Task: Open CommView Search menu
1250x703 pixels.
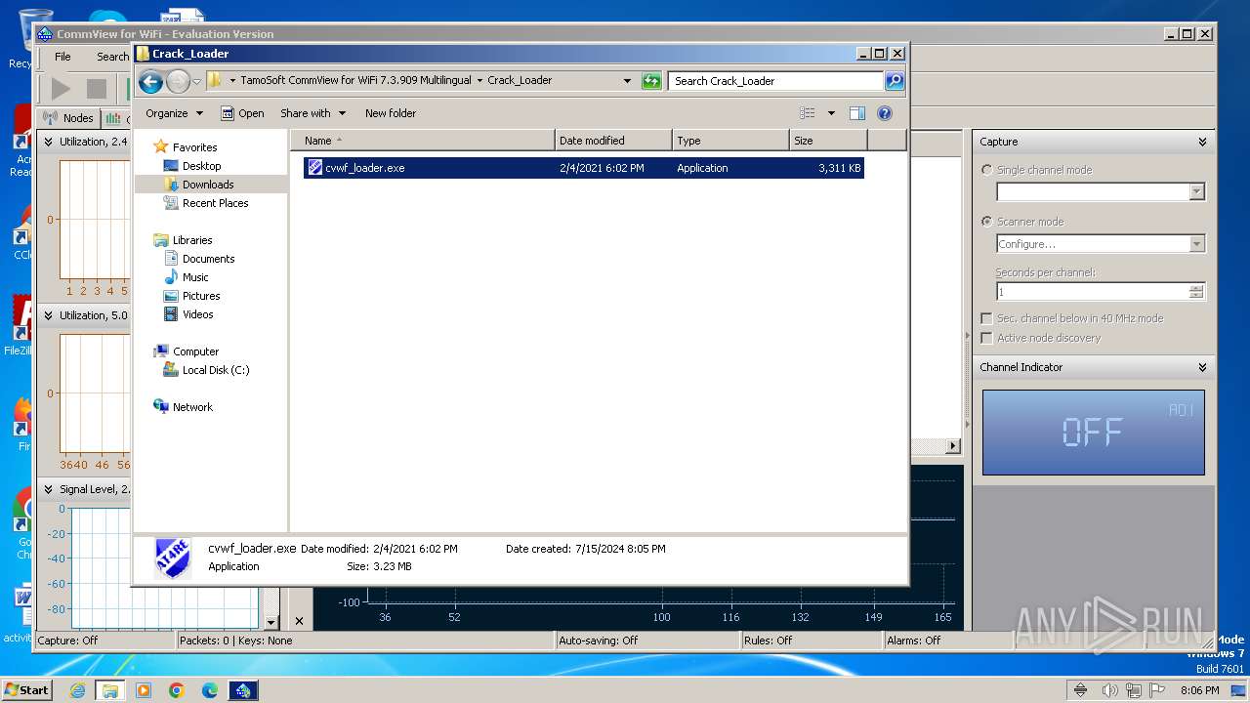Action: (112, 57)
